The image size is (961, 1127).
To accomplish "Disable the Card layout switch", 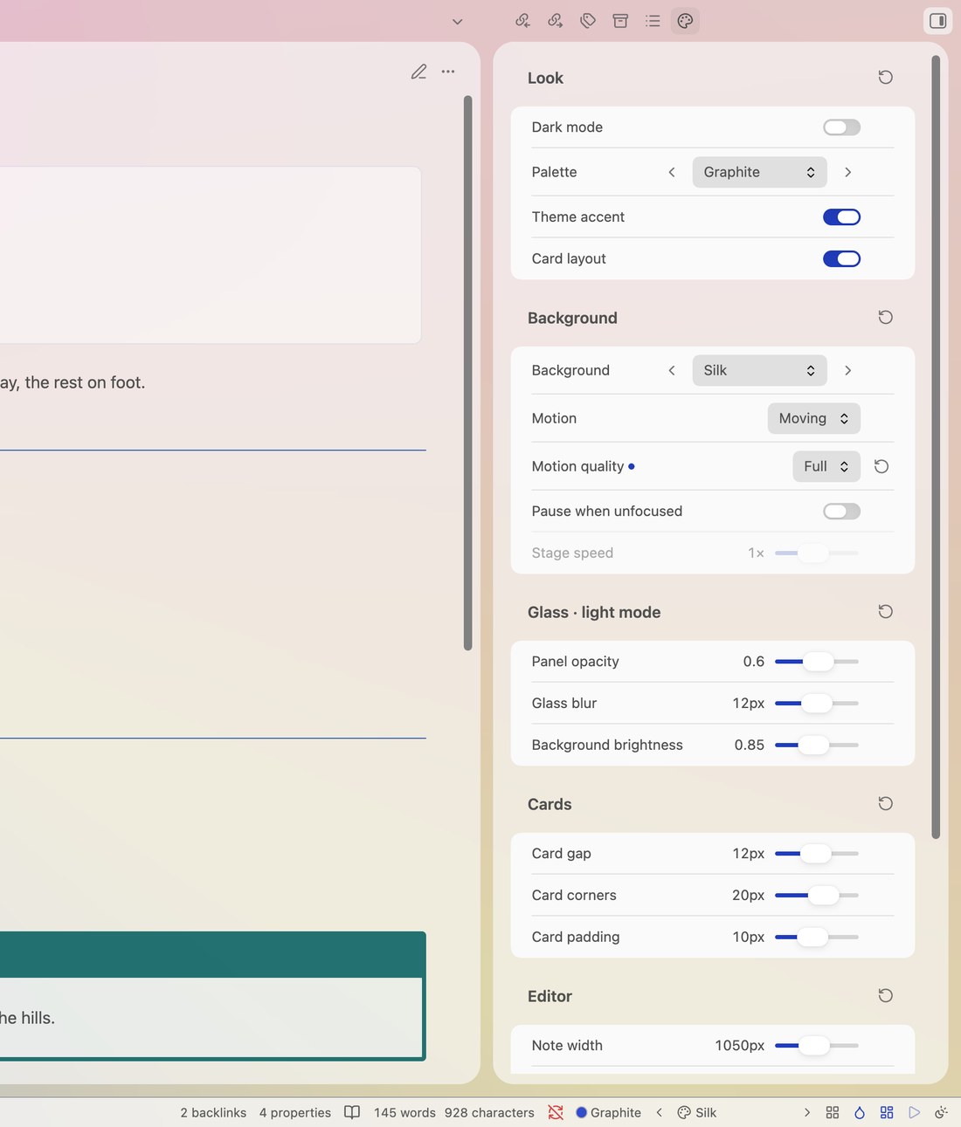I will 841,259.
